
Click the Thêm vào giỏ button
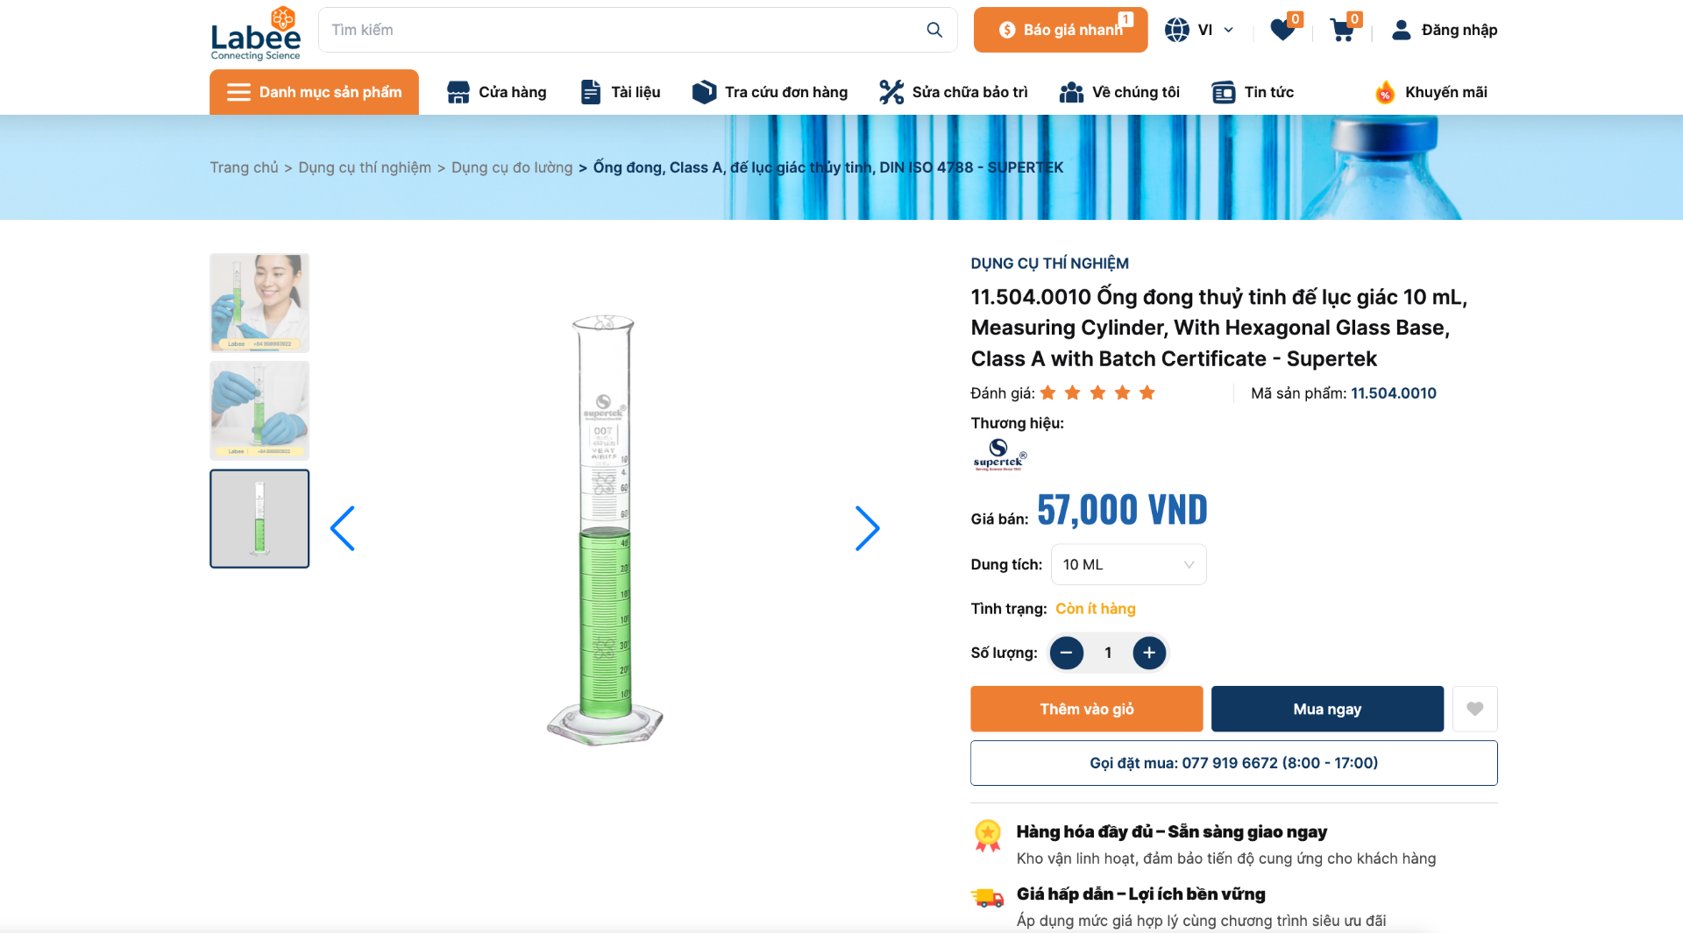[x=1086, y=709]
